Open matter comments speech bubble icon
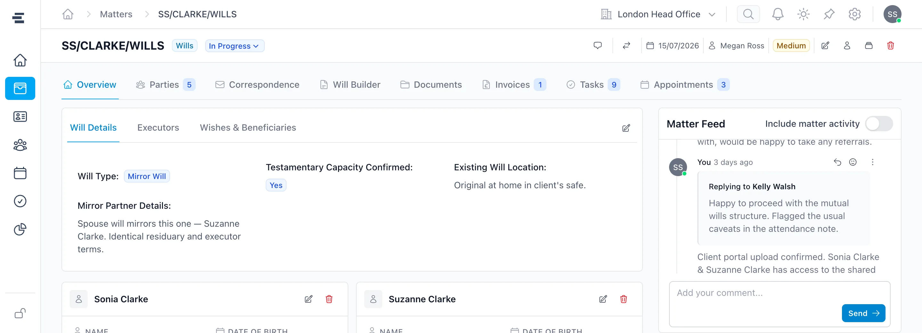This screenshot has width=922, height=333. click(597, 45)
